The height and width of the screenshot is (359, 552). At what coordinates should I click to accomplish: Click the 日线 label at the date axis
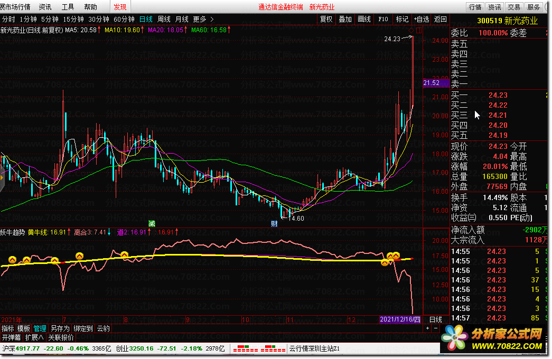[x=435, y=319]
